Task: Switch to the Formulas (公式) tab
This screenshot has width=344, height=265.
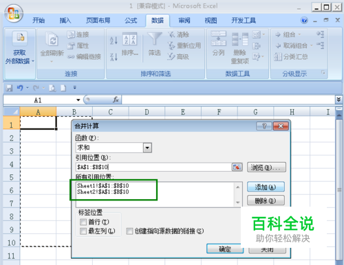Action: pyautogui.click(x=131, y=21)
